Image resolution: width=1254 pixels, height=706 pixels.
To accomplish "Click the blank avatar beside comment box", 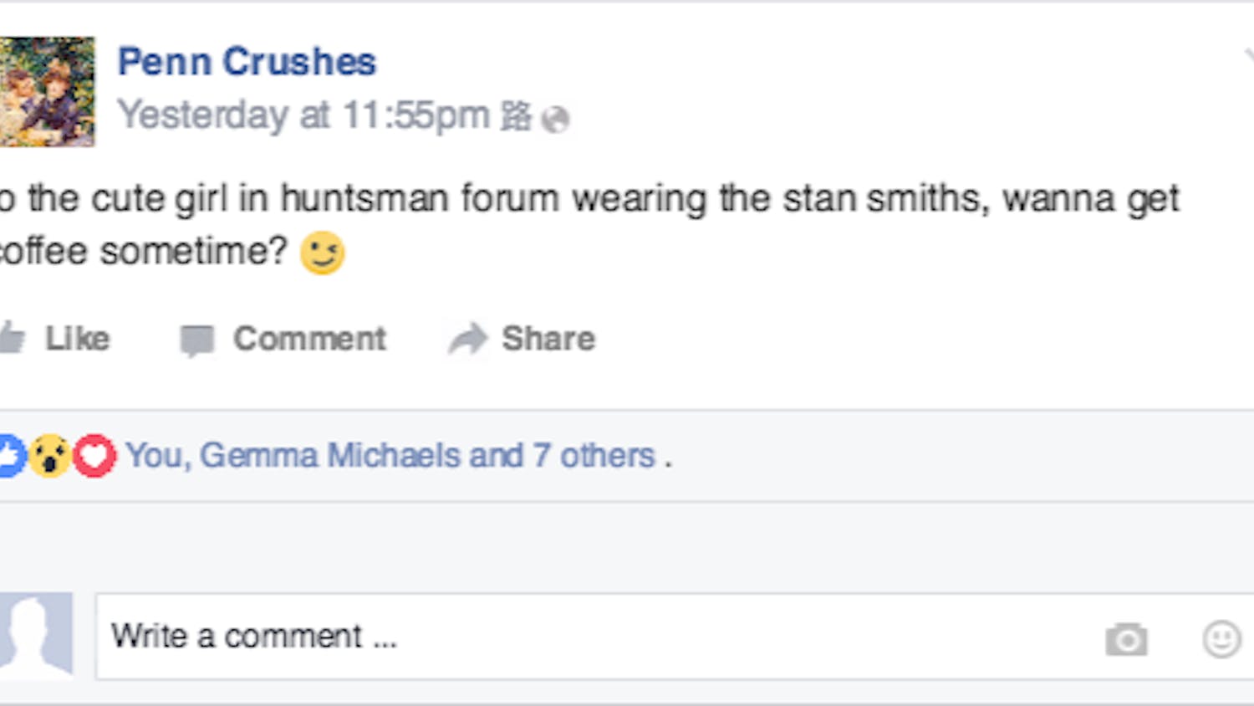I will 35,634.
